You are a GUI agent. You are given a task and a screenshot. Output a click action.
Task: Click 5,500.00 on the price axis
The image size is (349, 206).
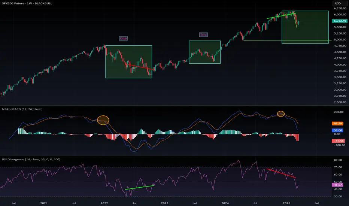click(340, 27)
